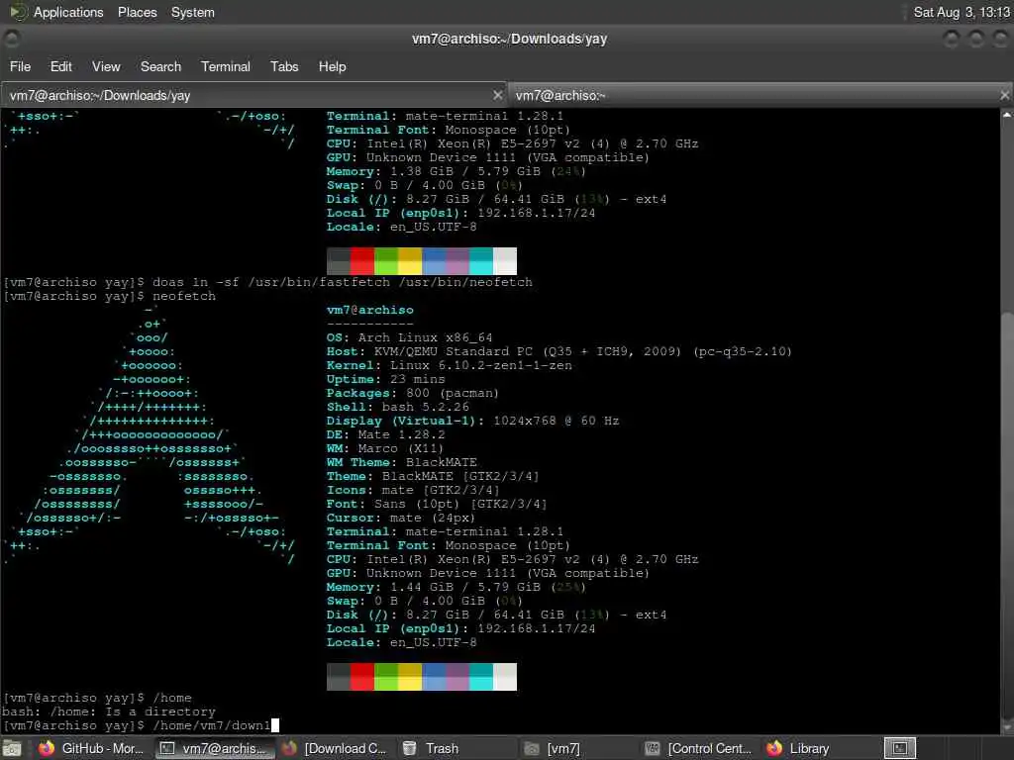Click the 'vm7@archiso' header in neofetch output
The width and height of the screenshot is (1014, 760).
point(370,310)
